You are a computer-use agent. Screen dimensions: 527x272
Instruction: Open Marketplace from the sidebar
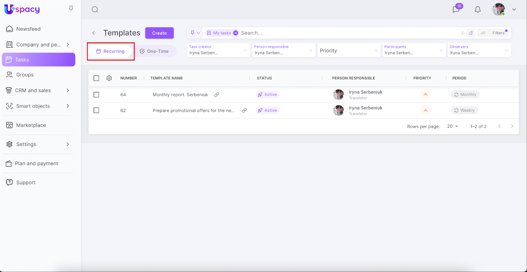click(31, 125)
